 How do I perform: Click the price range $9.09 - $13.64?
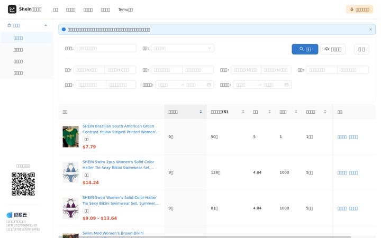(x=99, y=218)
